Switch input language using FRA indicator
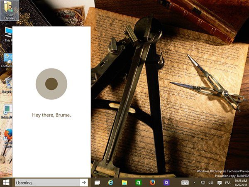This screenshot has width=249, height=187. click(x=228, y=183)
